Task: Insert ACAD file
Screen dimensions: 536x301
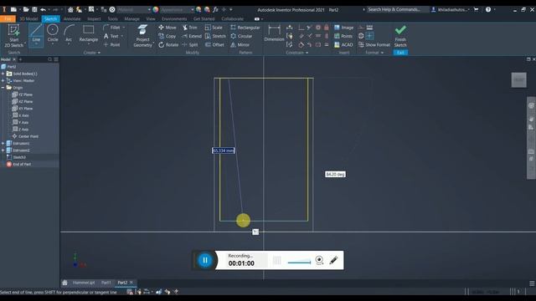Action: (343, 44)
